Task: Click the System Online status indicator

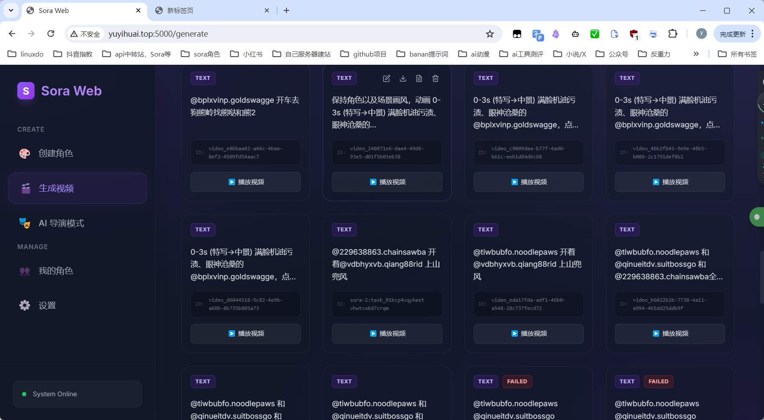Action: [77, 394]
